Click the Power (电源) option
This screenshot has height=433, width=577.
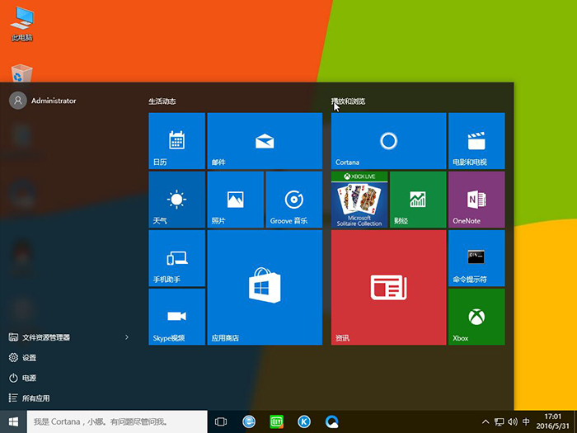[29, 378]
